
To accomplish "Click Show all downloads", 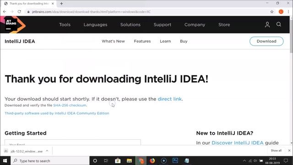I will tap(276, 151).
